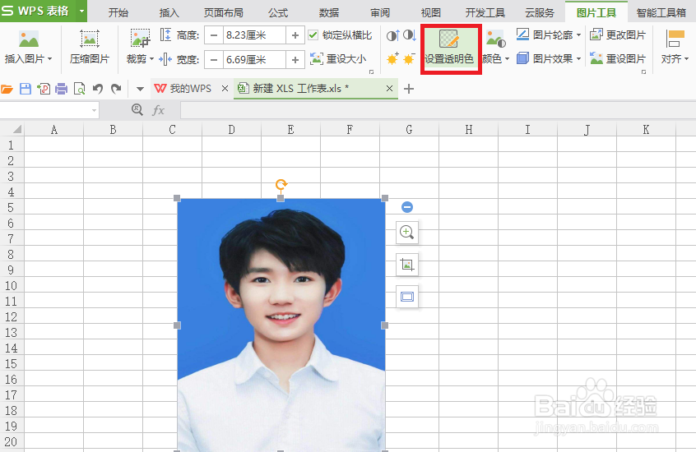Click the height field showing 8.23厘米
696x452 pixels.
254,35
